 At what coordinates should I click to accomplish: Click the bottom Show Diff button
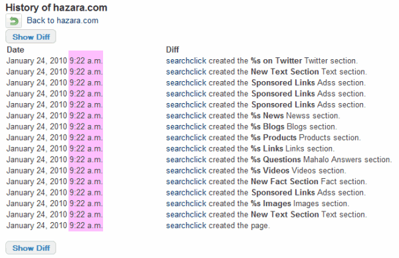(x=31, y=248)
